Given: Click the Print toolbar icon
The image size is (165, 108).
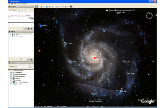Looking at the screenshot, I should [65, 7].
